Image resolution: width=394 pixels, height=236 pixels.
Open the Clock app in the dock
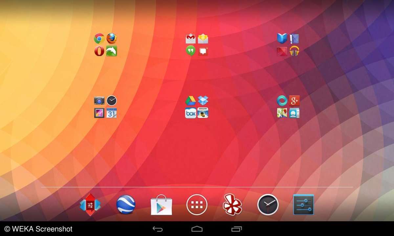tap(268, 205)
